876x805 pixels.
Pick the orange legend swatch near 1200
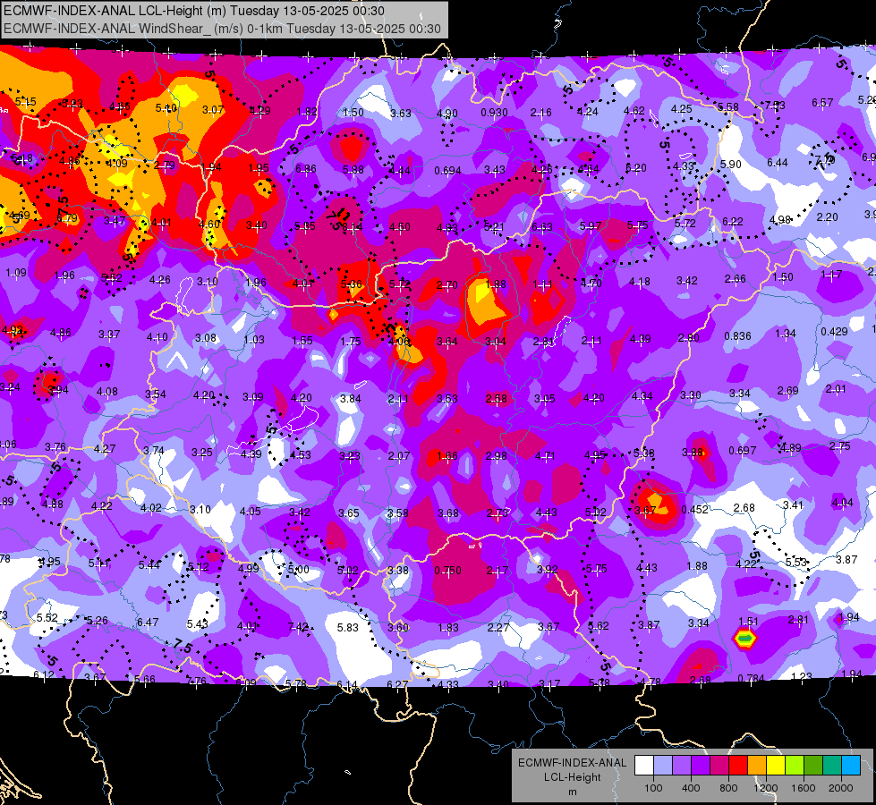757,766
